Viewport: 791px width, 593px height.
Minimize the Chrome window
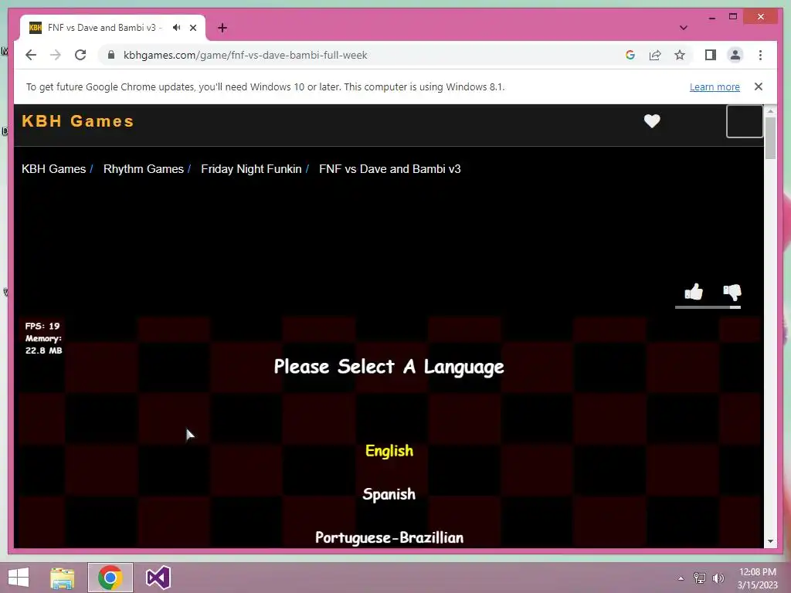[x=711, y=17]
